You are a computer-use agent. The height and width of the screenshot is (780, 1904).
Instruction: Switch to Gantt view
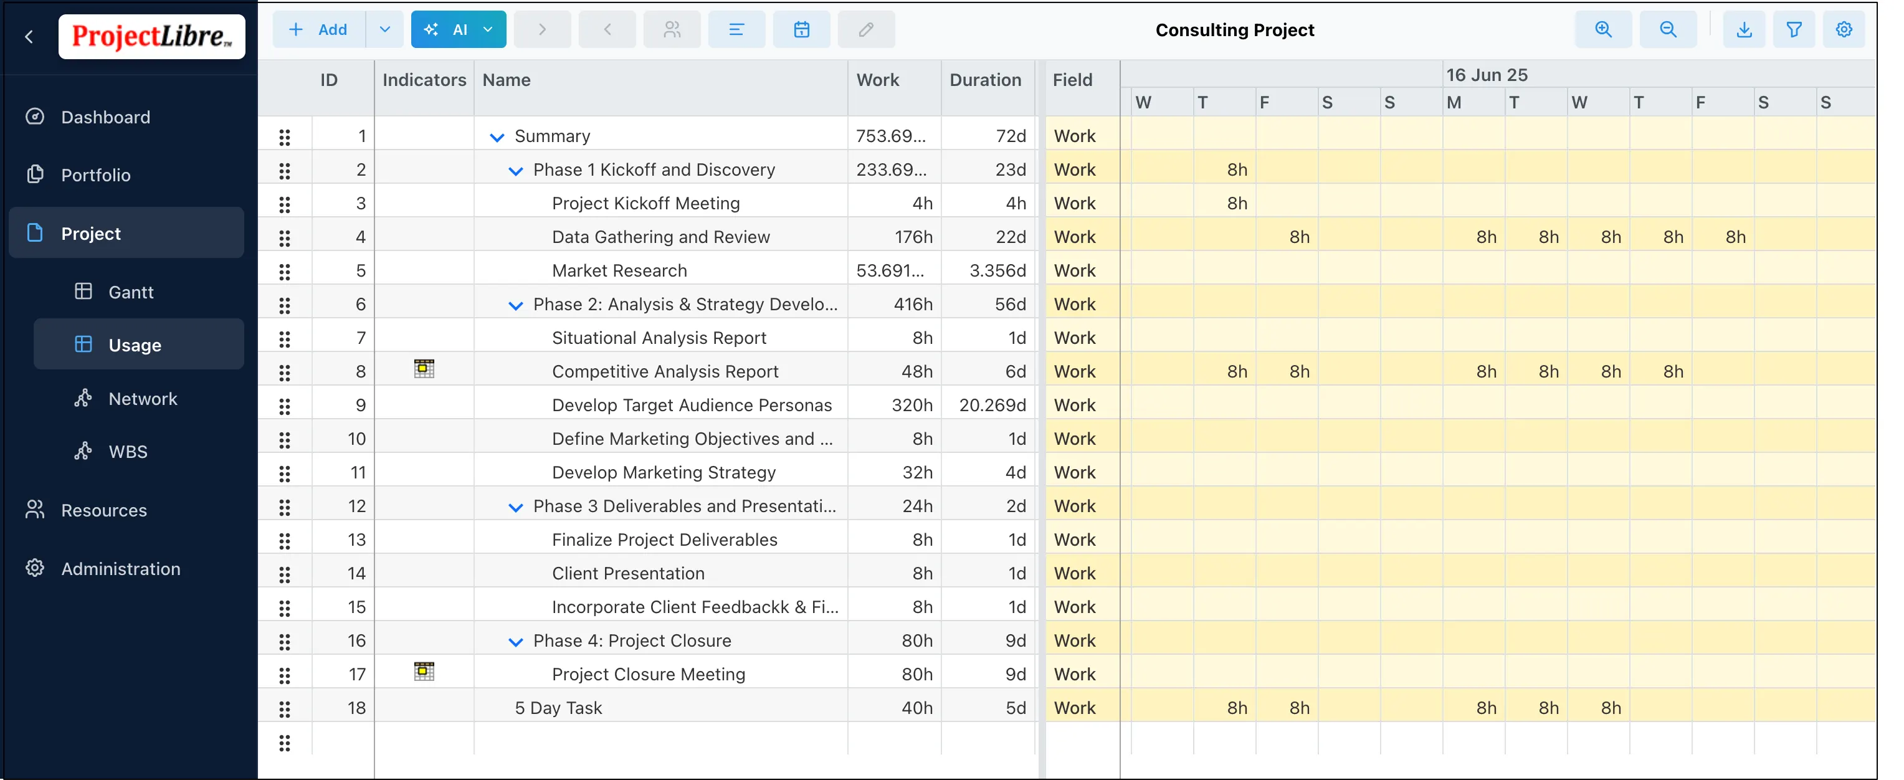tap(131, 292)
